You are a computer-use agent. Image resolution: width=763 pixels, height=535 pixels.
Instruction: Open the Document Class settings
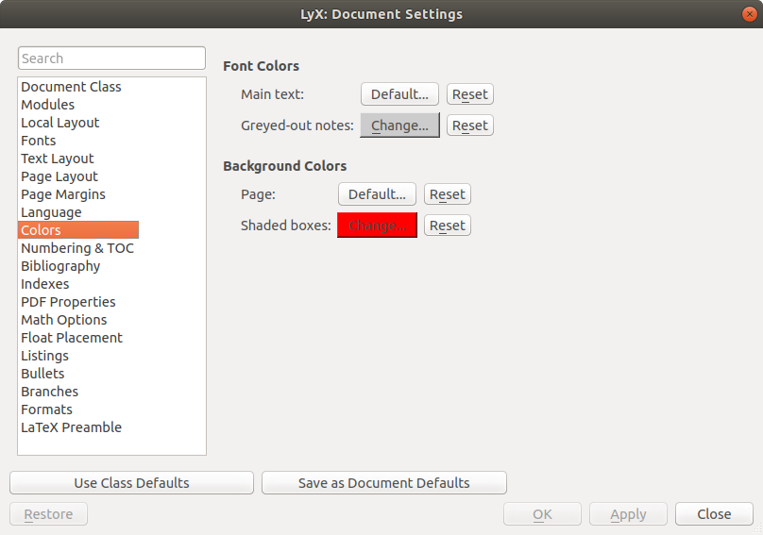[x=71, y=87]
